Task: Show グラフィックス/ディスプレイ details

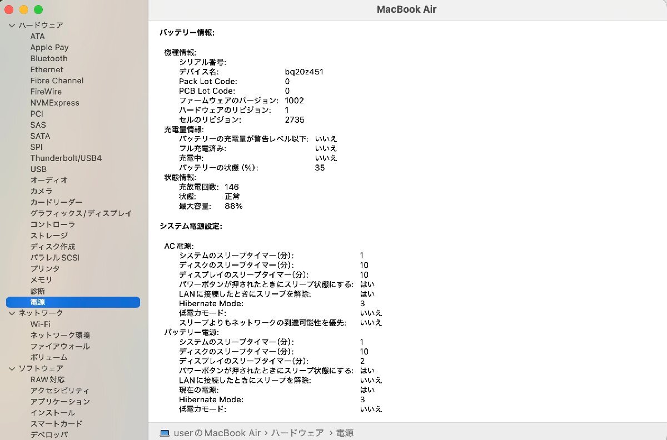Action: pyautogui.click(x=81, y=213)
